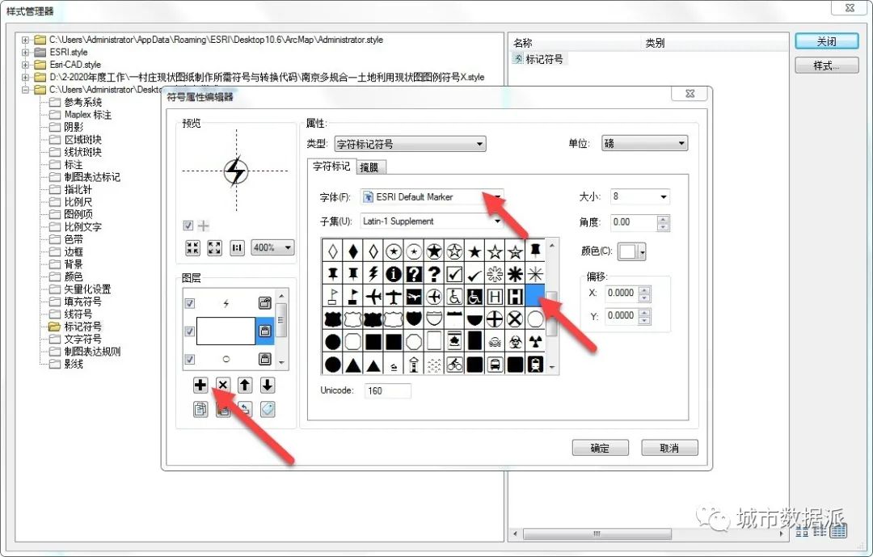The image size is (873, 557).
Task: Expand the Esri-CAD.style tree node
Action: click(x=26, y=65)
